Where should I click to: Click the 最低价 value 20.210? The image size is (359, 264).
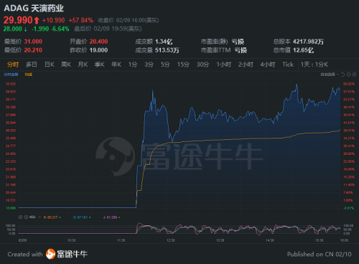click(x=33, y=50)
